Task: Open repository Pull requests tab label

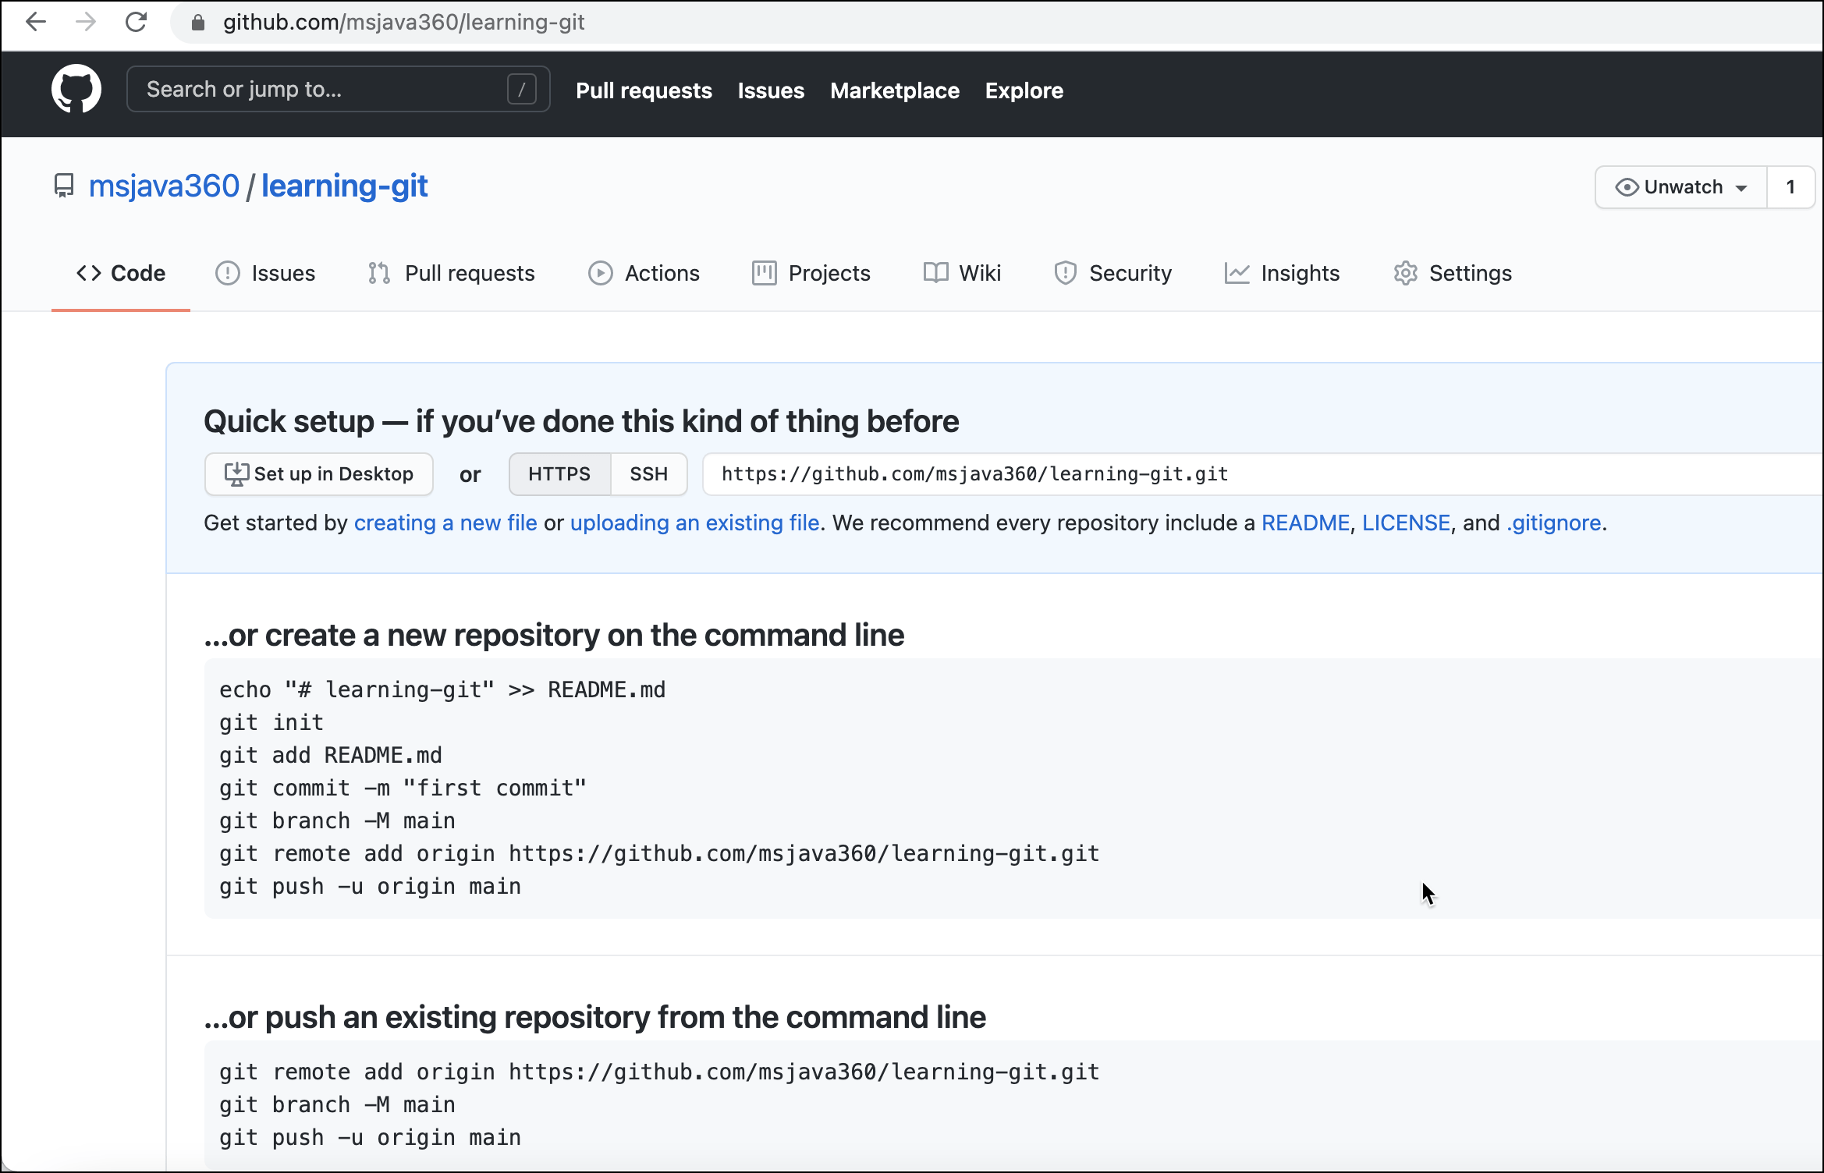Action: (x=470, y=273)
